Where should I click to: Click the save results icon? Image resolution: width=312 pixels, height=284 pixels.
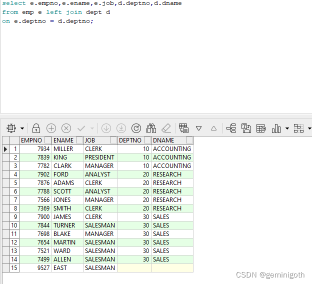(x=246, y=128)
